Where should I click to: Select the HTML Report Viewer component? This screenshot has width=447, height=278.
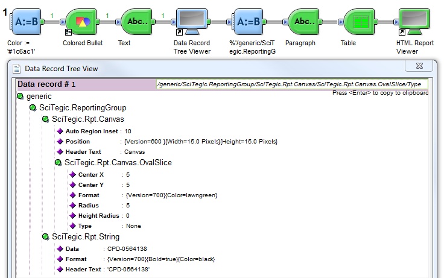pos(414,22)
